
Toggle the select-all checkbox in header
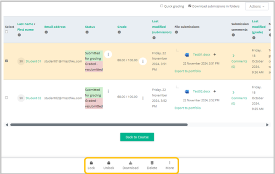click(6, 32)
